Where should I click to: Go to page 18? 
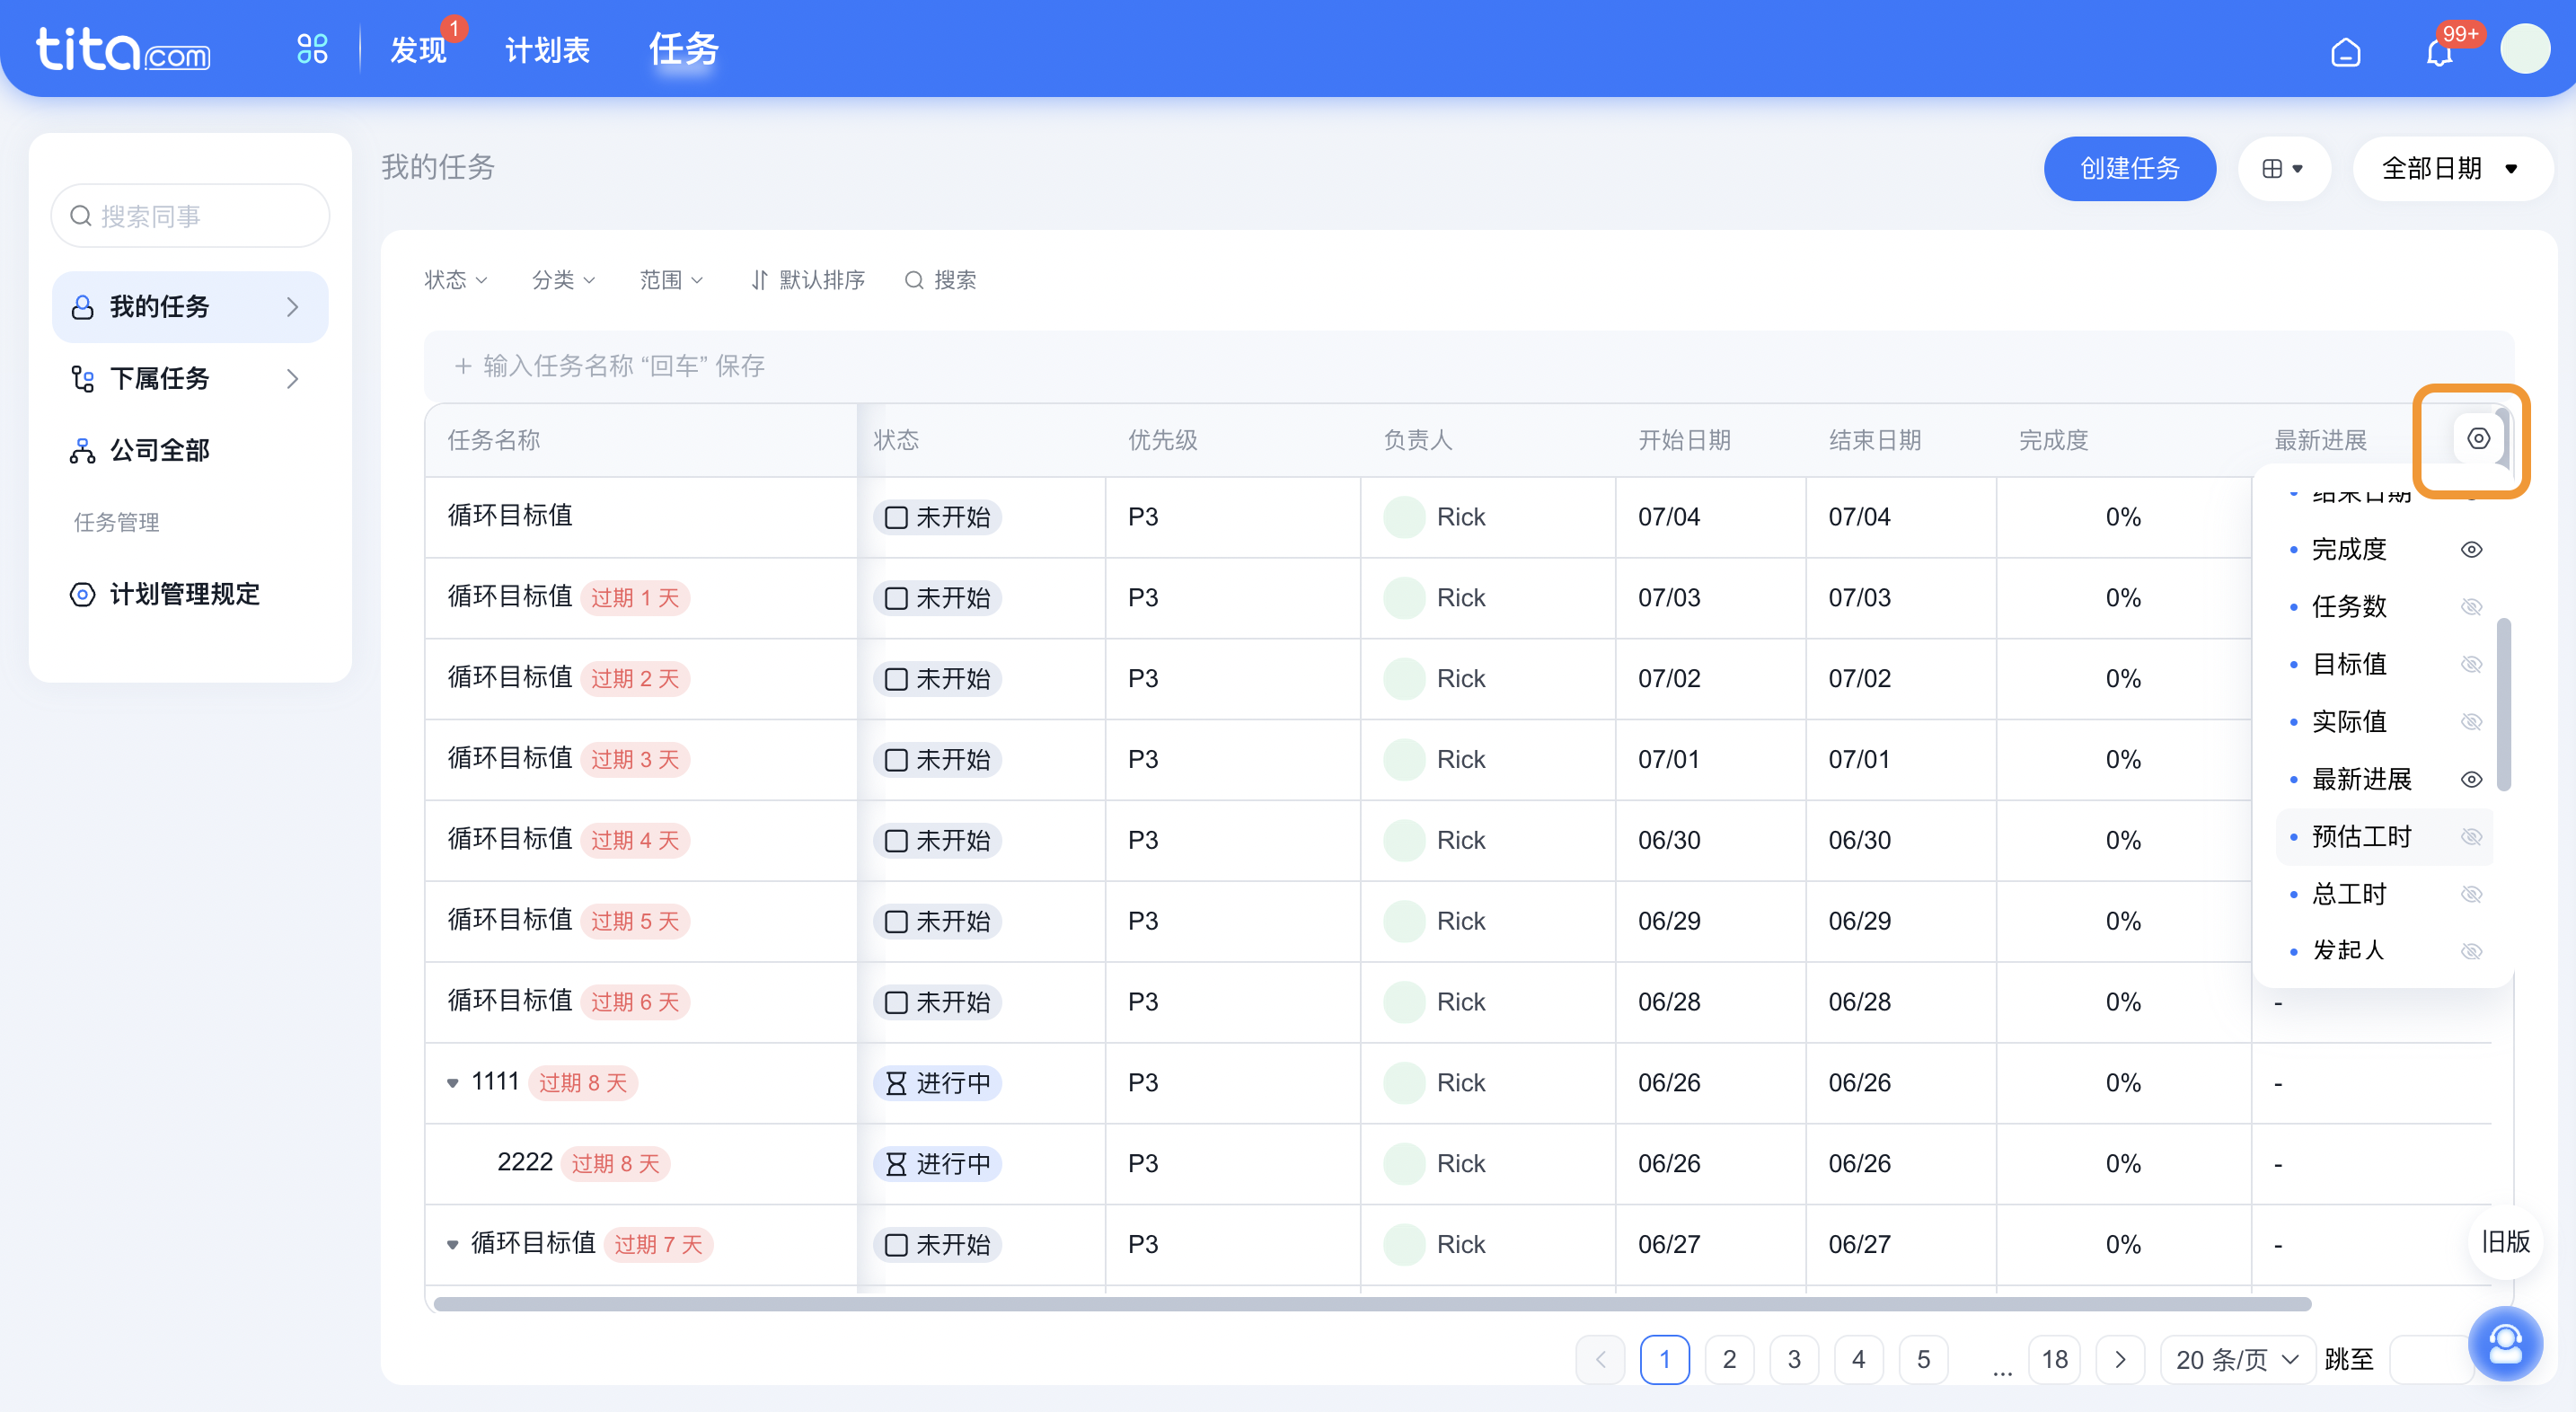[x=2054, y=1359]
